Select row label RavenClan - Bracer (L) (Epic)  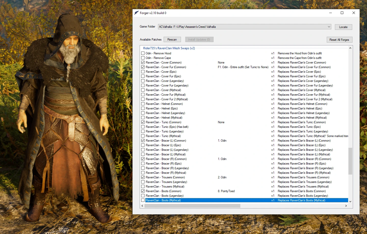163,145
